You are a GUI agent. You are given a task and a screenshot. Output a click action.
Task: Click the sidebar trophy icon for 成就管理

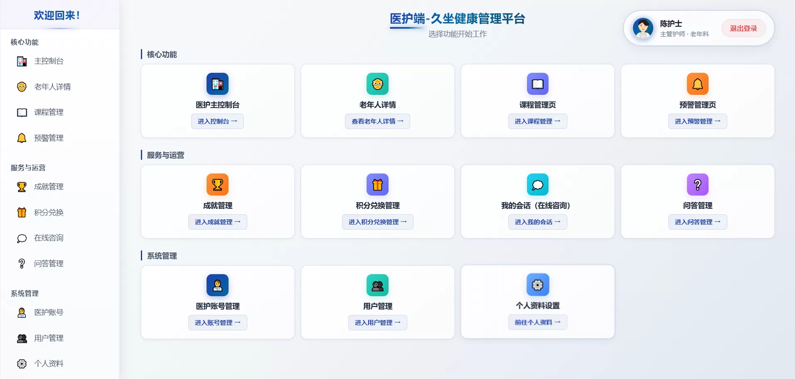[x=22, y=187]
